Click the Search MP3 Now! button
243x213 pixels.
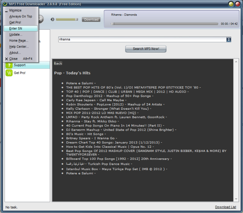point(146,49)
